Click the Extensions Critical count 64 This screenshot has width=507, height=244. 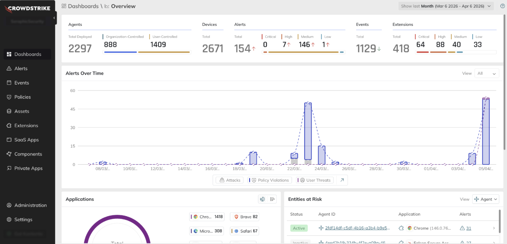tap(421, 45)
